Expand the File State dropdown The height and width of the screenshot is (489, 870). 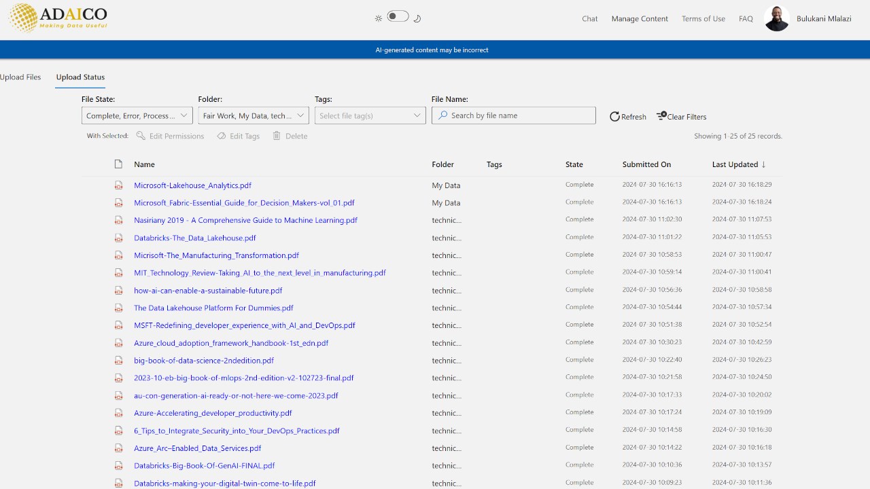pos(137,115)
